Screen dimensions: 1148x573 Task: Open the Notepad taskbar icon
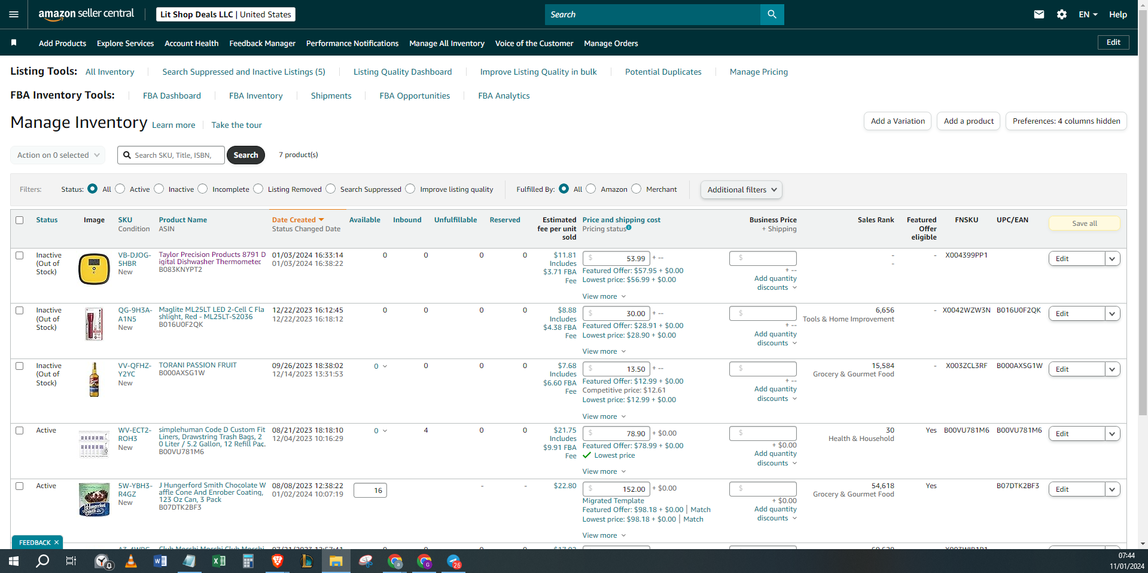189,561
